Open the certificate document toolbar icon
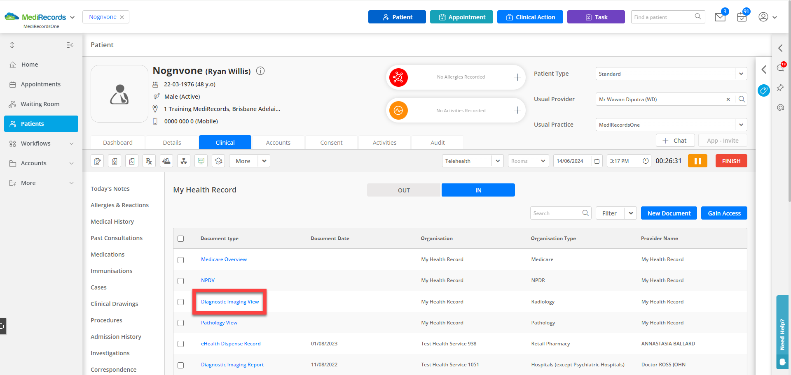The height and width of the screenshot is (375, 791). 115,161
